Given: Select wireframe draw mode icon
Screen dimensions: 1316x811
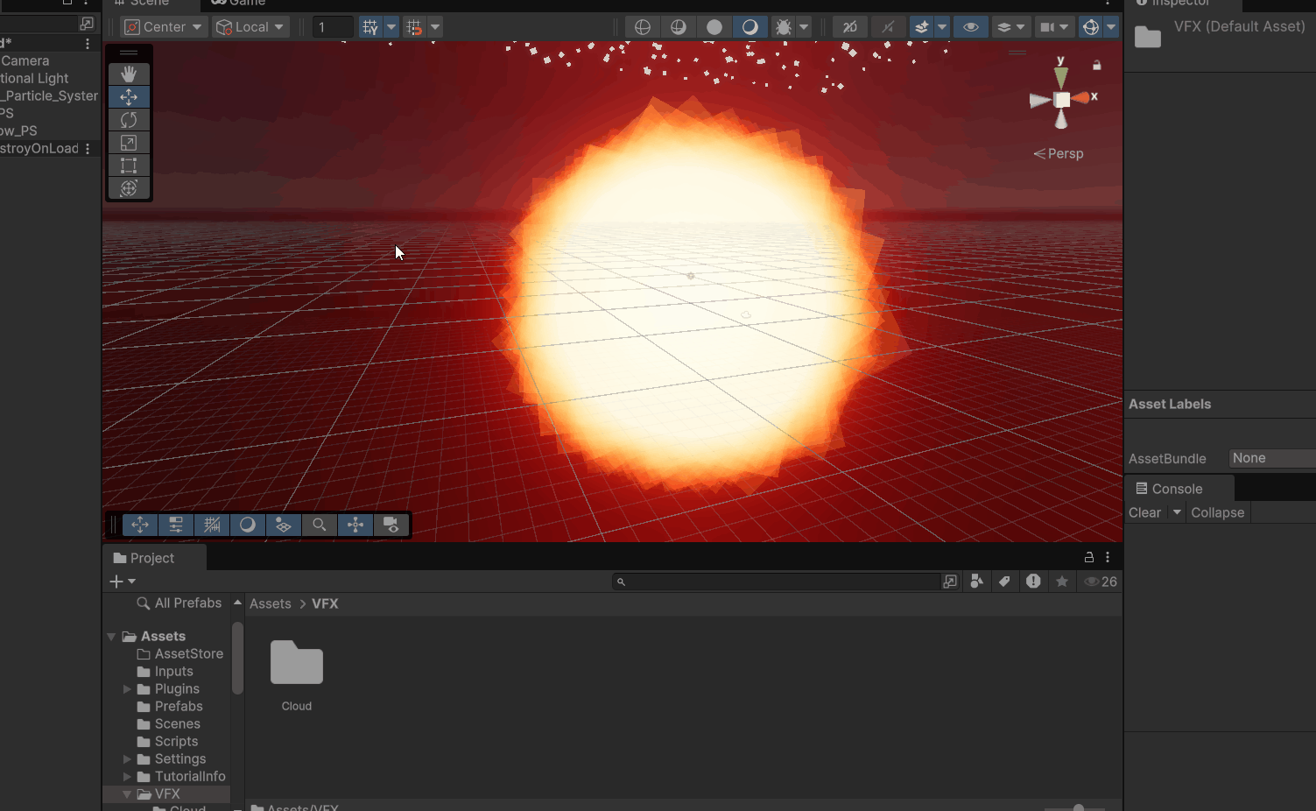Looking at the screenshot, I should pos(643,27).
